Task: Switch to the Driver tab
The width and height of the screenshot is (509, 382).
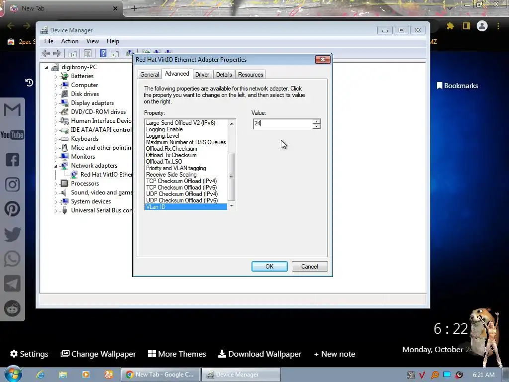Action: (x=202, y=75)
